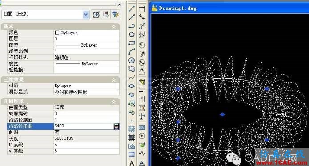Click the 颜色 ByLayer color field
Viewport: 309px width, 166px height.
click(x=86, y=32)
